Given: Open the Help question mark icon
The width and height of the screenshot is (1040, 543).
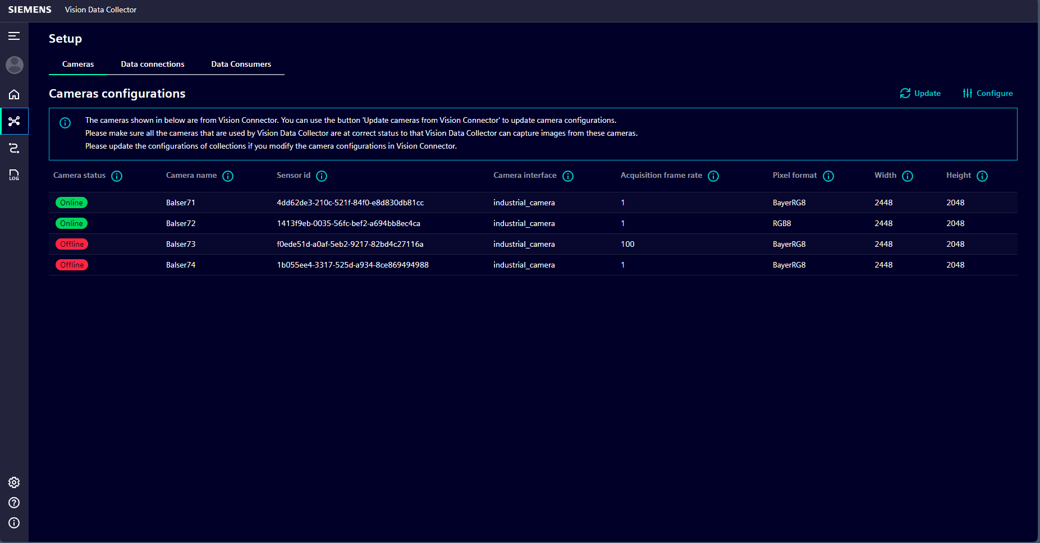Looking at the screenshot, I should tap(14, 503).
